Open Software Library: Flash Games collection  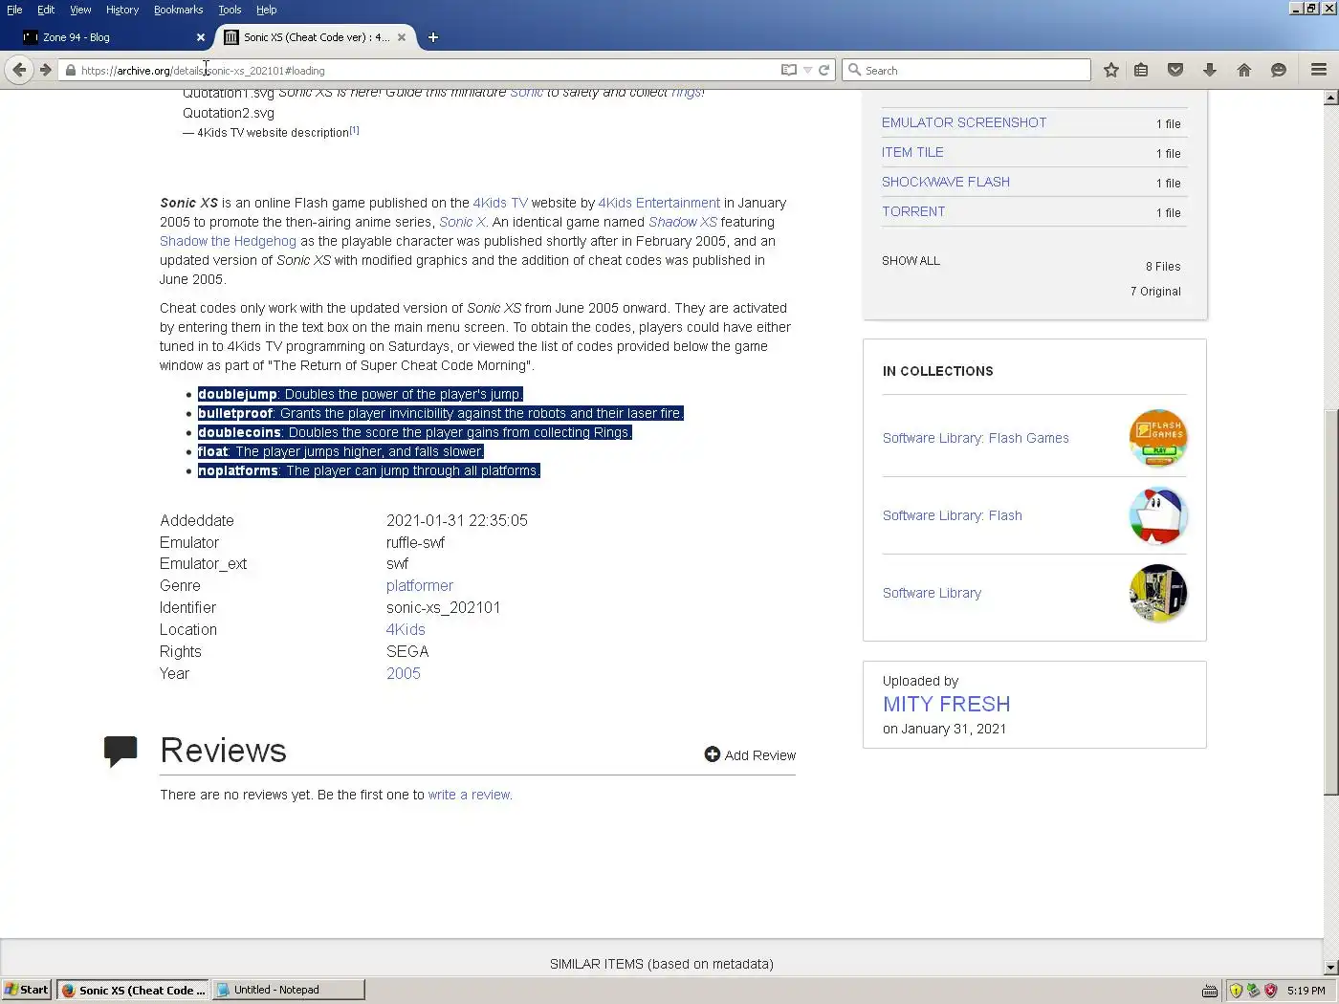point(976,438)
